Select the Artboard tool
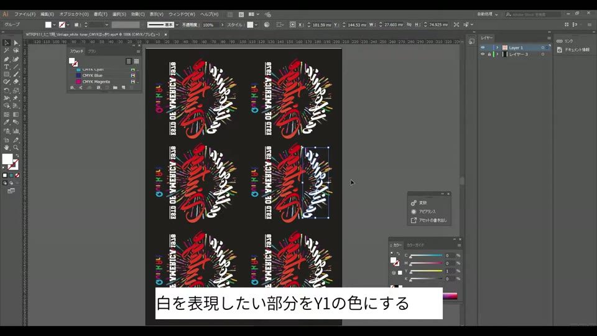The height and width of the screenshot is (336, 597). (x=6, y=140)
